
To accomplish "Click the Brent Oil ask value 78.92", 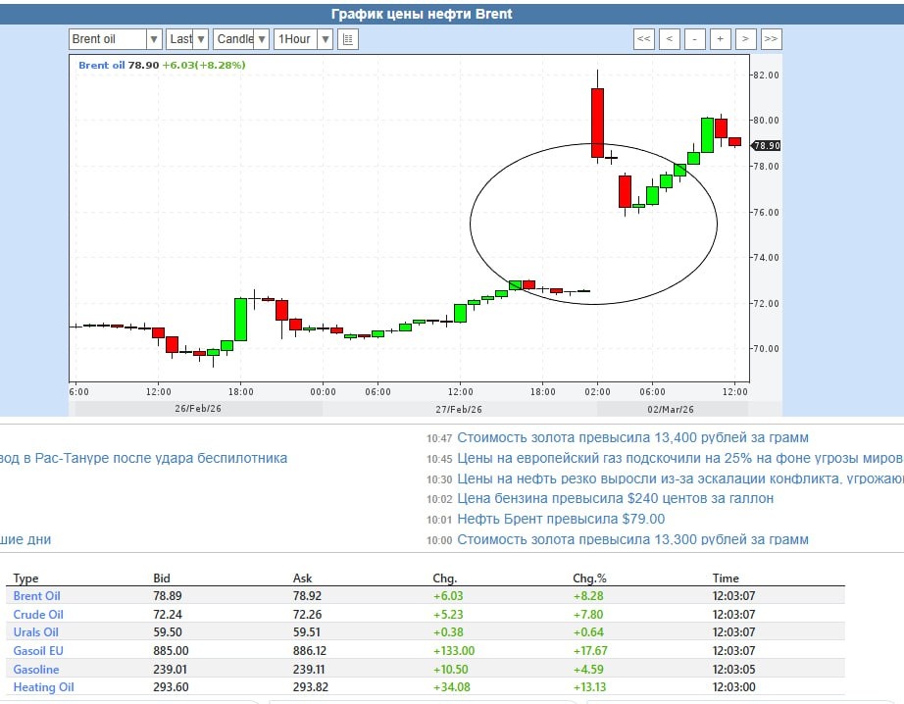I will 307,595.
